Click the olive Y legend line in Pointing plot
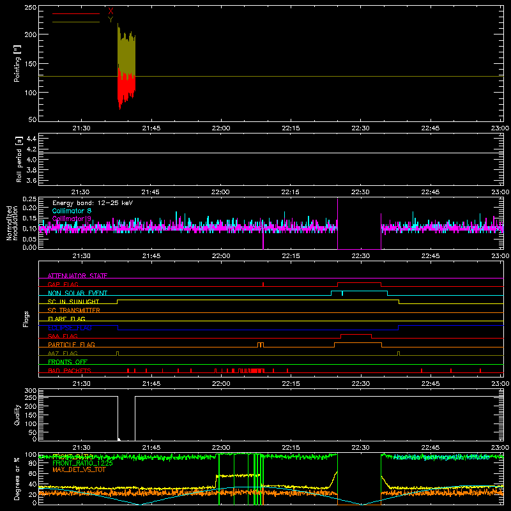This screenshot has width=511, height=511. 76,22
